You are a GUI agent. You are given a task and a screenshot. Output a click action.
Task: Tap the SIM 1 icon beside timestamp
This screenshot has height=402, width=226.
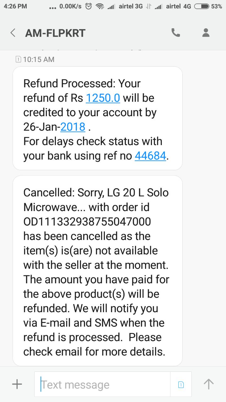18,59
